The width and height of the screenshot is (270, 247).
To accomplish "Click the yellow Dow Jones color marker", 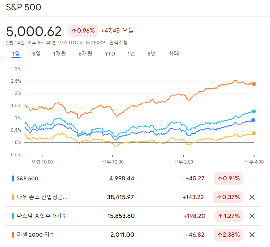I will (x=13, y=197).
